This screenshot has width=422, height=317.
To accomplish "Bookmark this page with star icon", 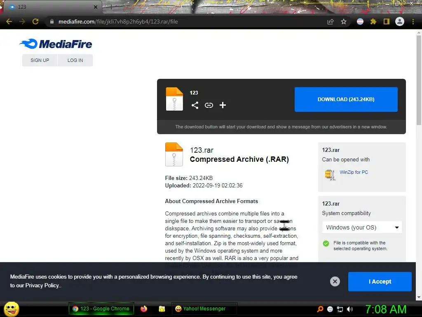I will click(344, 21).
